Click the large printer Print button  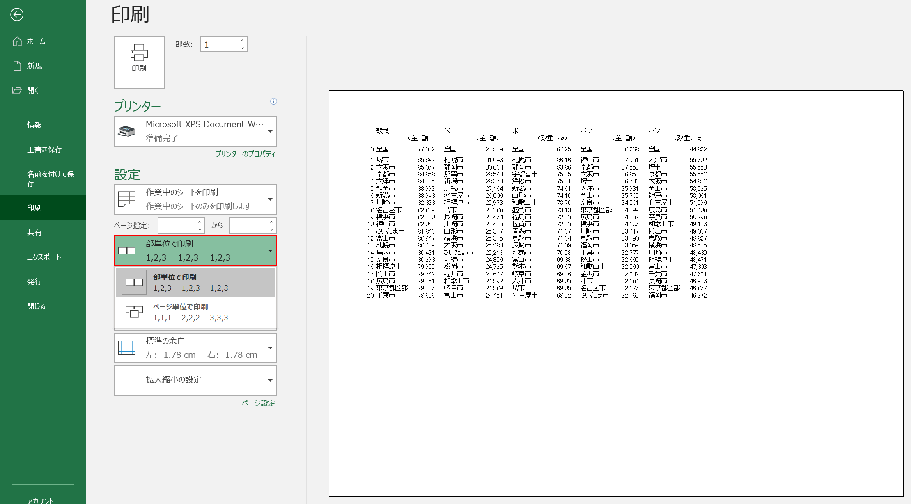pos(139,62)
